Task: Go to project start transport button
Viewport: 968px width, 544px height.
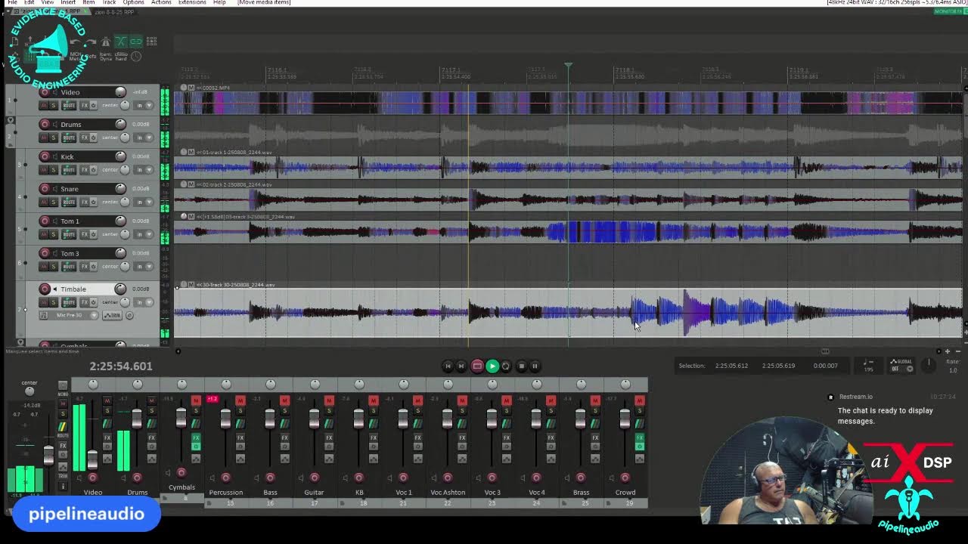Action: (448, 366)
